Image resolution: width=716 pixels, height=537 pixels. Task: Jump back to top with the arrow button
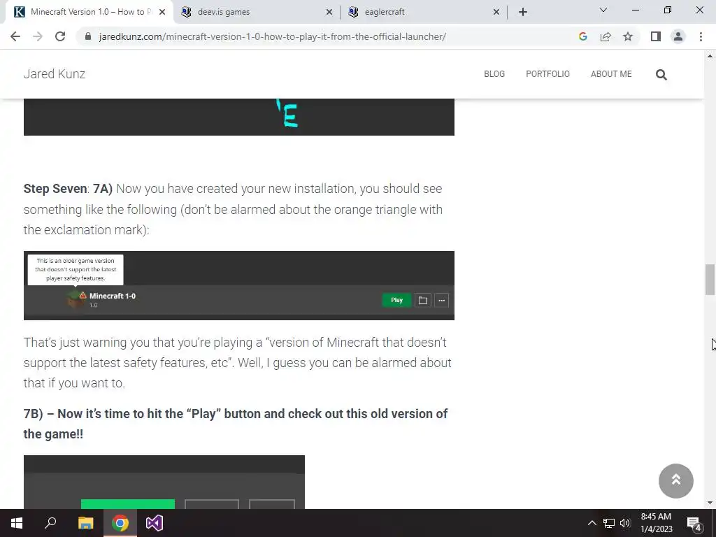pos(676,481)
